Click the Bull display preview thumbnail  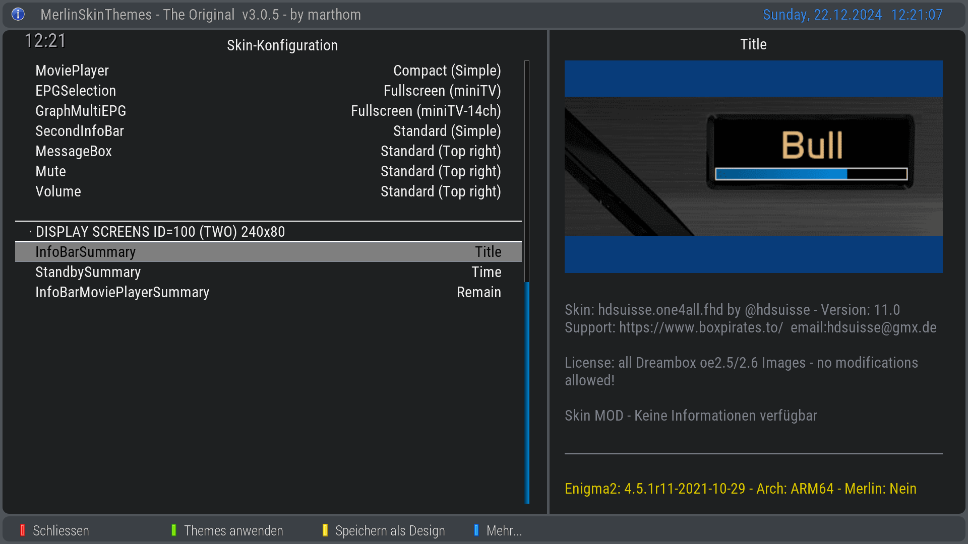click(753, 166)
